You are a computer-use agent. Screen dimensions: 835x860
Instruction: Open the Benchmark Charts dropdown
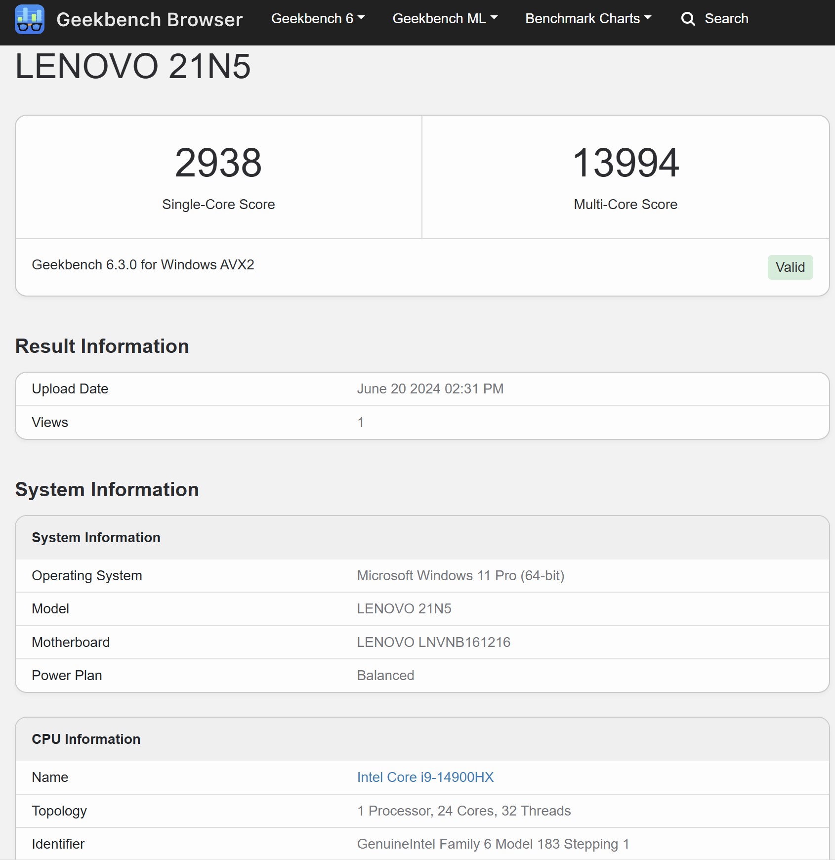click(x=588, y=19)
